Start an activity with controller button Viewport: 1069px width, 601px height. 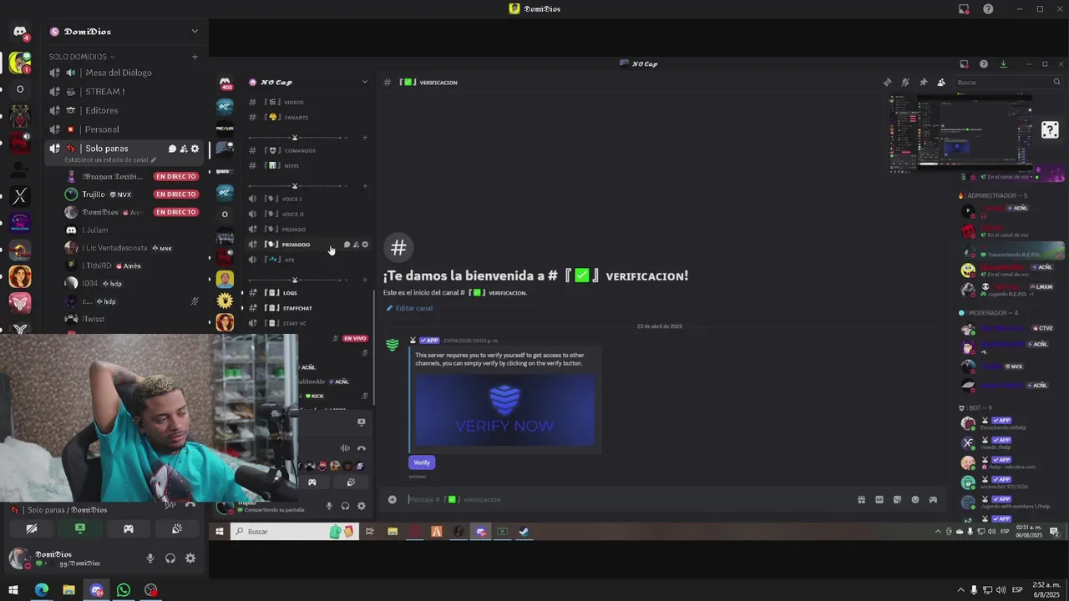click(129, 528)
